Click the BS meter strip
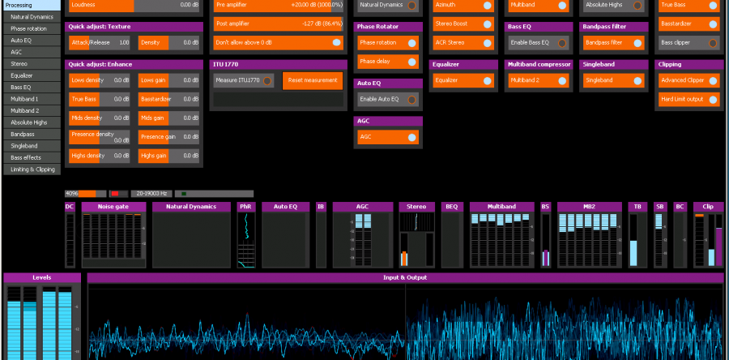Screen dimensions: 729x360 (x=546, y=235)
